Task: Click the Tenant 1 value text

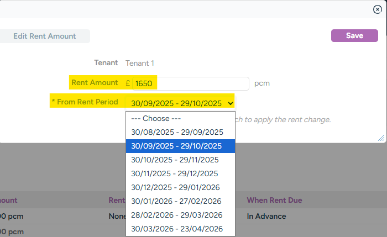Action: tap(139, 63)
